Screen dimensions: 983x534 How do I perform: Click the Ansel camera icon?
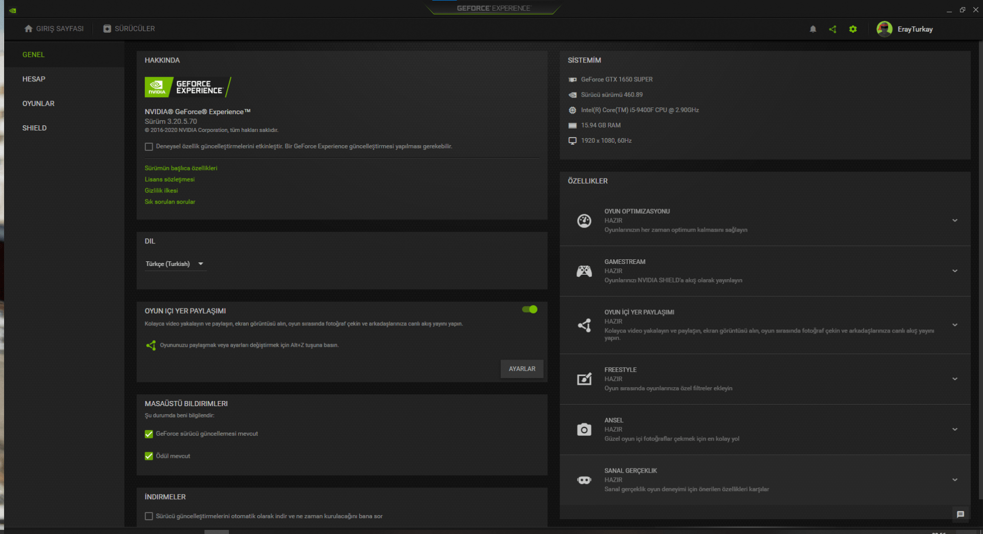click(x=584, y=430)
